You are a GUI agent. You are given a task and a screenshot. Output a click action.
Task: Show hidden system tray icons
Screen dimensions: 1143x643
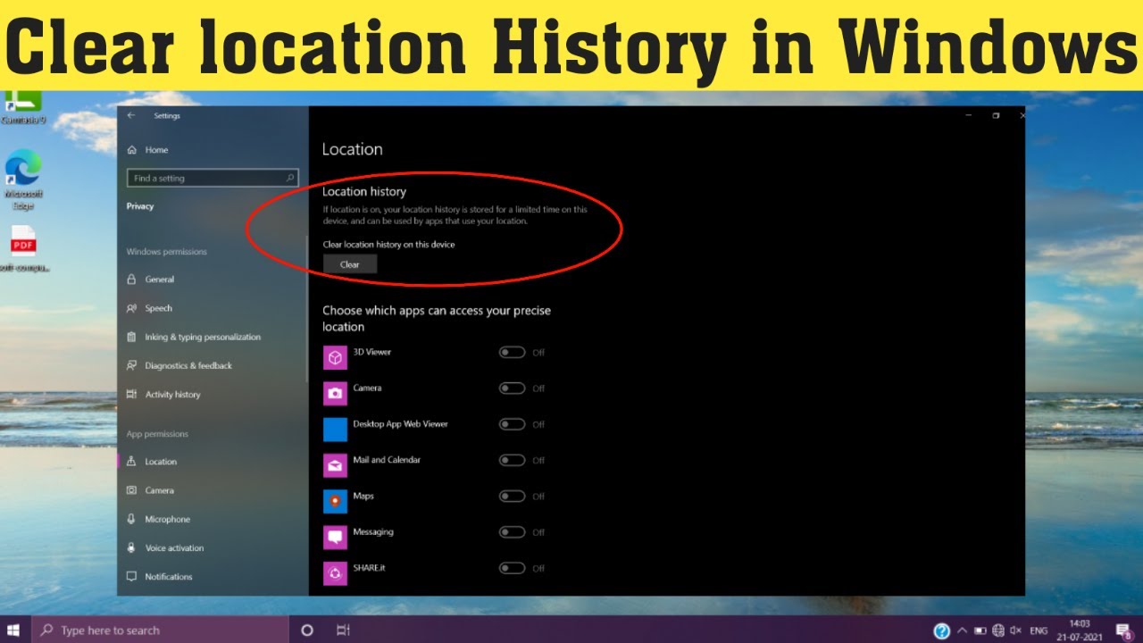click(x=962, y=630)
